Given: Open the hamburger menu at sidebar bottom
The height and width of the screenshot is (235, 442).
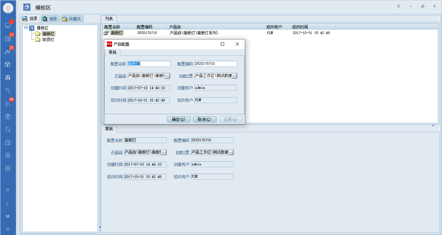Looking at the screenshot, I should pyautogui.click(x=8, y=229).
